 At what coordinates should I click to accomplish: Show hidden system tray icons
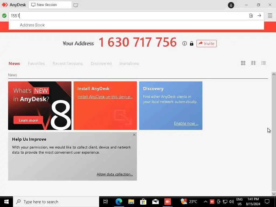[x=205, y=202]
